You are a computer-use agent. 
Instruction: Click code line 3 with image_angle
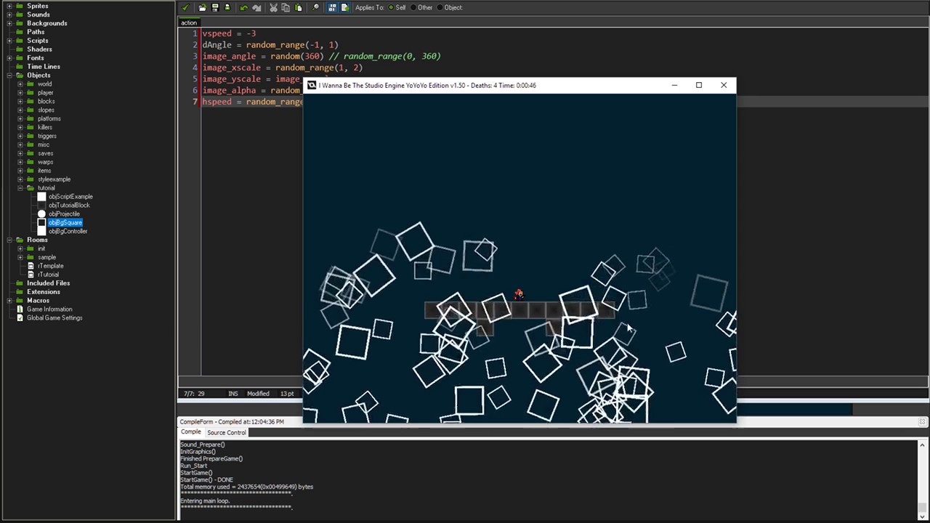pyautogui.click(x=321, y=56)
